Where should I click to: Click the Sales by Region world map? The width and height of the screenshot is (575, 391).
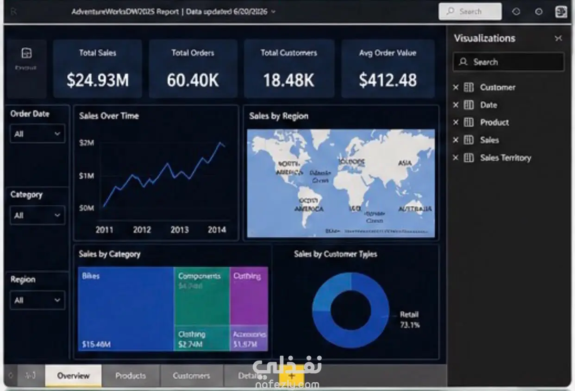click(x=341, y=183)
